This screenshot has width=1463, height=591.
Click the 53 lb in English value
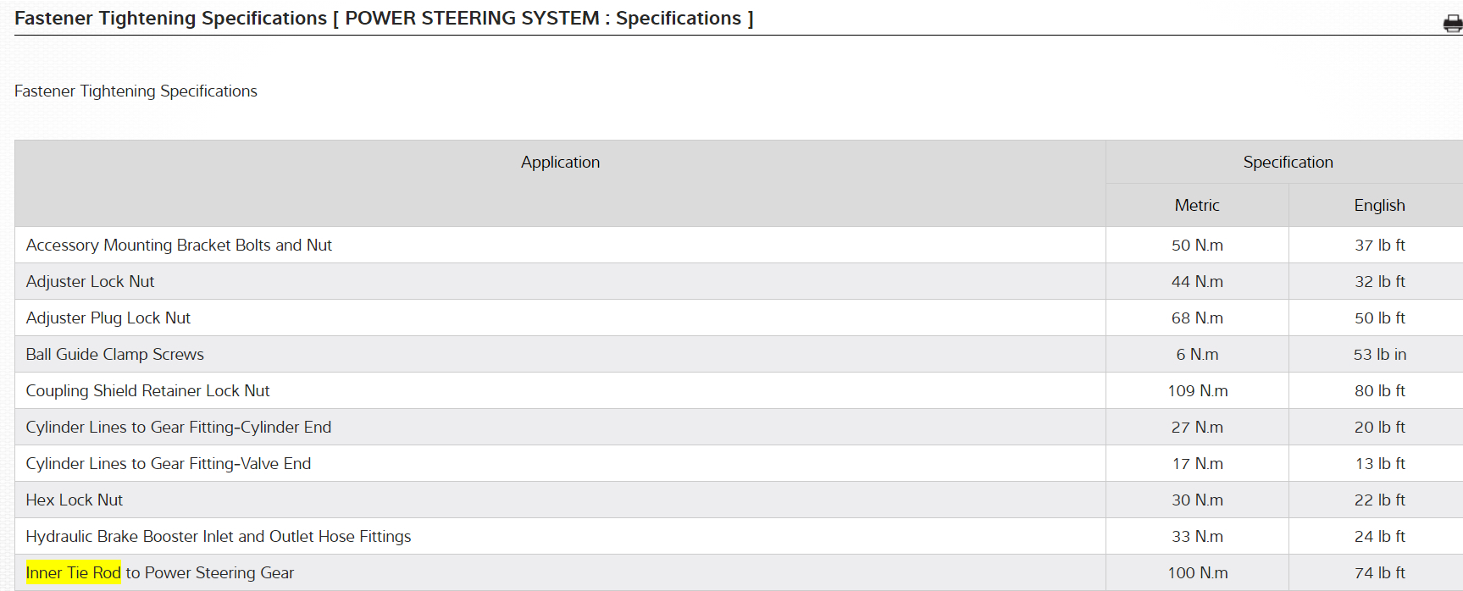(x=1379, y=355)
